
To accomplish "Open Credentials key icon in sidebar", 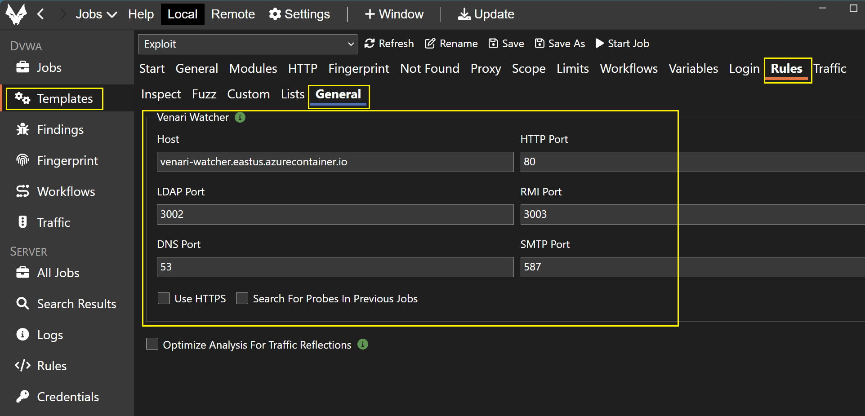I will (22, 396).
